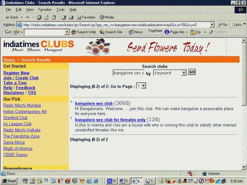This screenshot has height=185, width=247.
Task: Click the Internet Explorer quick launch icon
Action: click(x=89, y=181)
